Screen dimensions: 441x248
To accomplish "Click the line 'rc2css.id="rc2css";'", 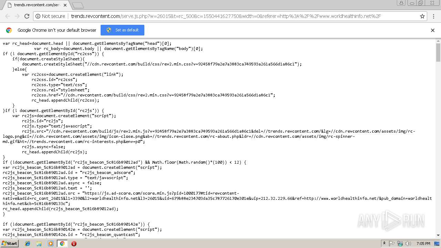I will point(54,80).
